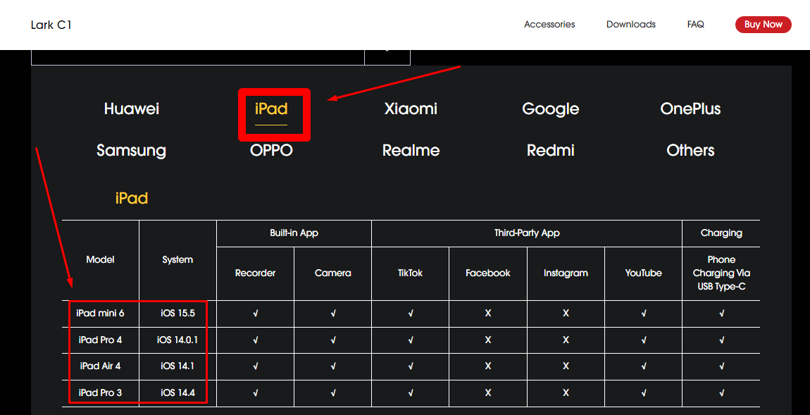
Task: Select the Huawei brand tab
Action: pos(131,109)
